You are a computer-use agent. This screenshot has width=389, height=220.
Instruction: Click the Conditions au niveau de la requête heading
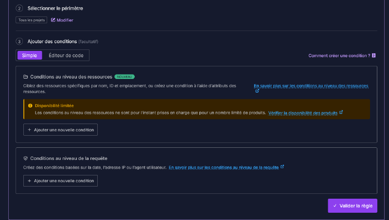(x=69, y=158)
